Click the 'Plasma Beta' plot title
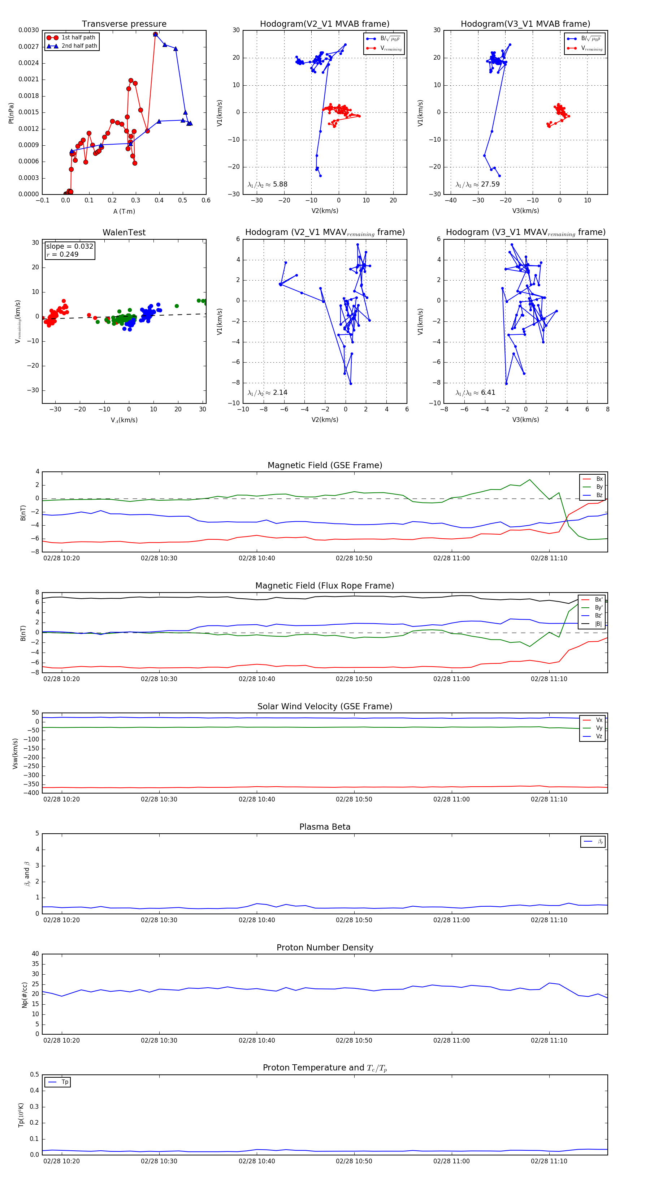This screenshot has width=650, height=1193. pyautogui.click(x=325, y=827)
